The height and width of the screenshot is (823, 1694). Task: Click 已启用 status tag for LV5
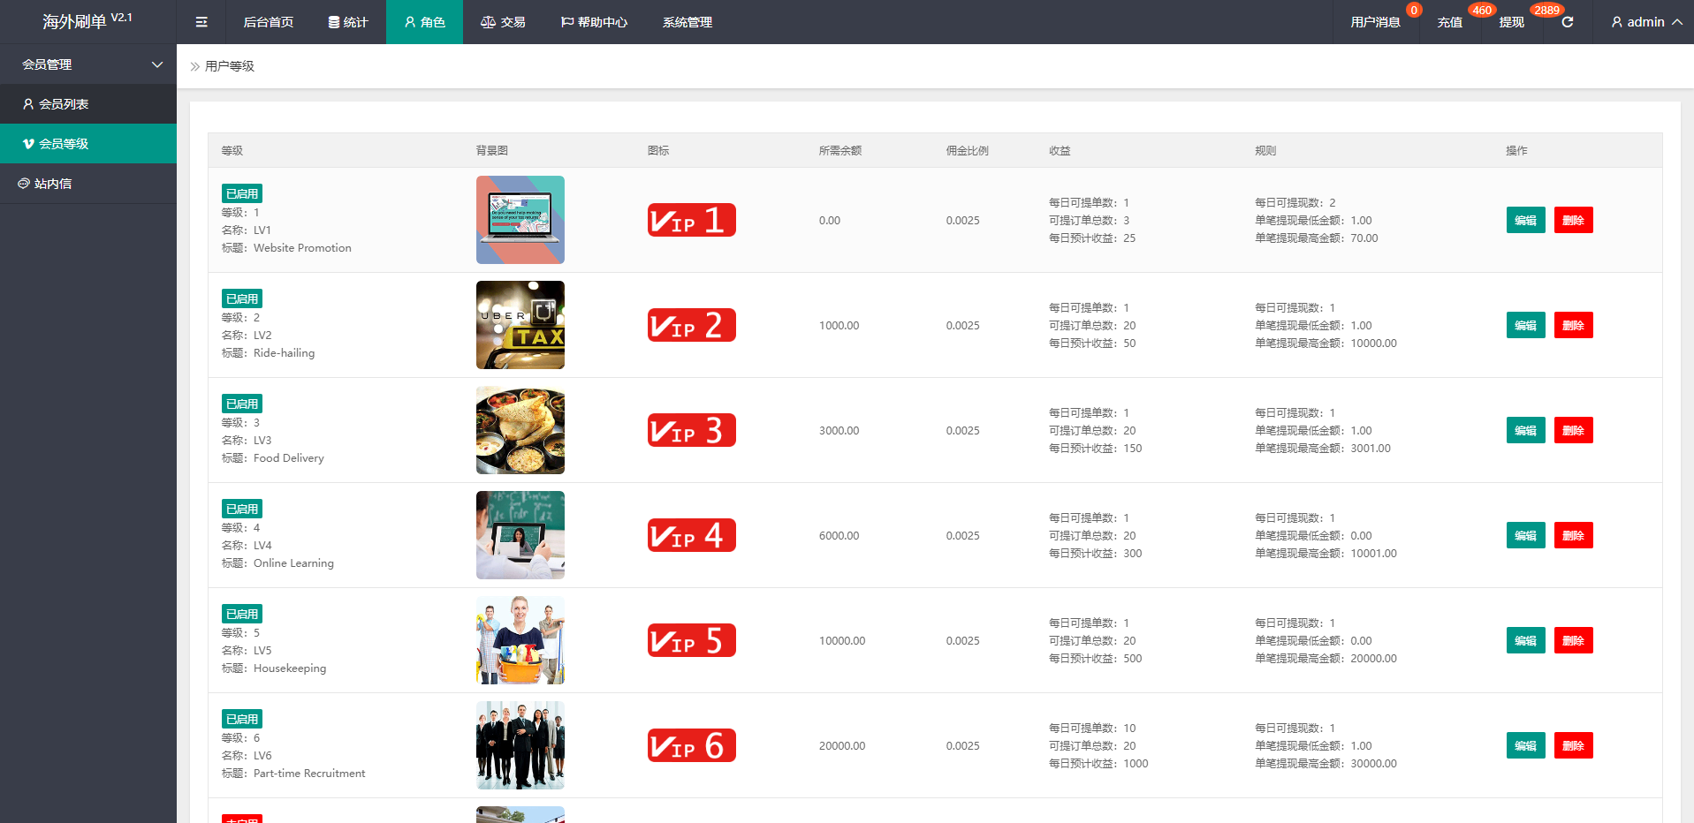click(241, 615)
